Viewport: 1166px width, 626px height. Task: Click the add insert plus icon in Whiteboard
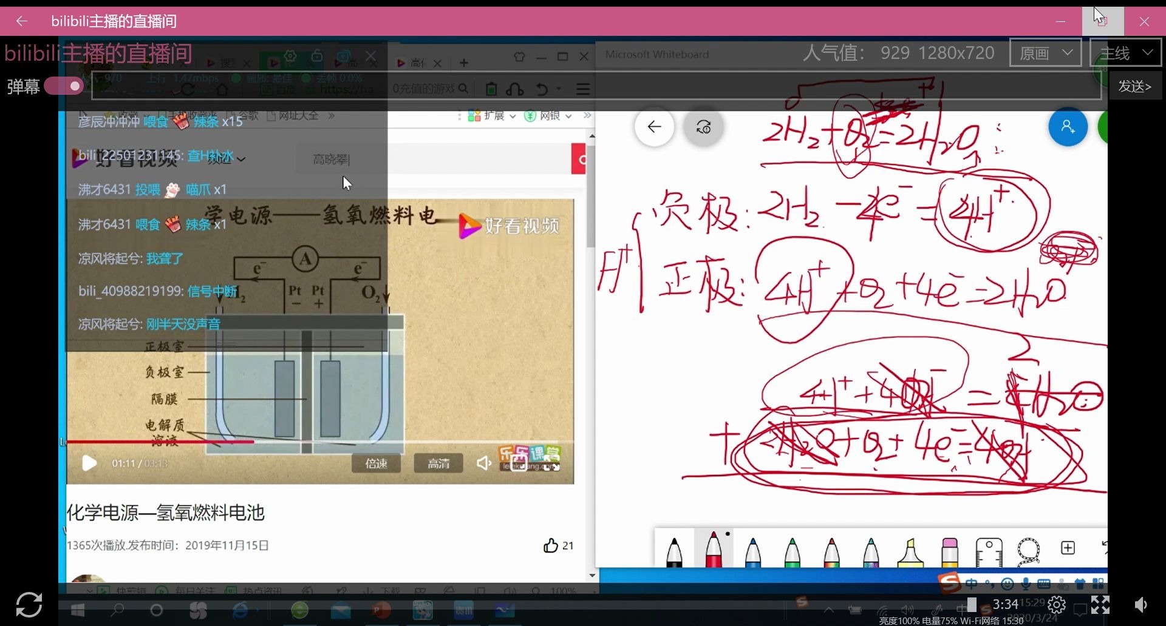[x=1068, y=548]
